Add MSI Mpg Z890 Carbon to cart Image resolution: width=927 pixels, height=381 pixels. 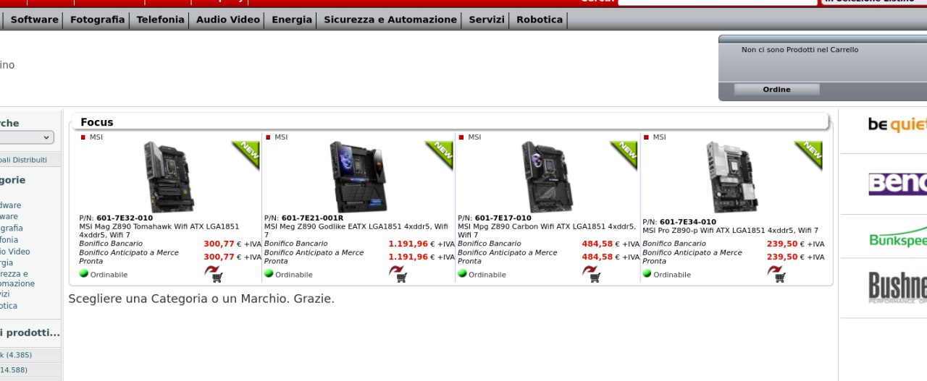point(592,273)
